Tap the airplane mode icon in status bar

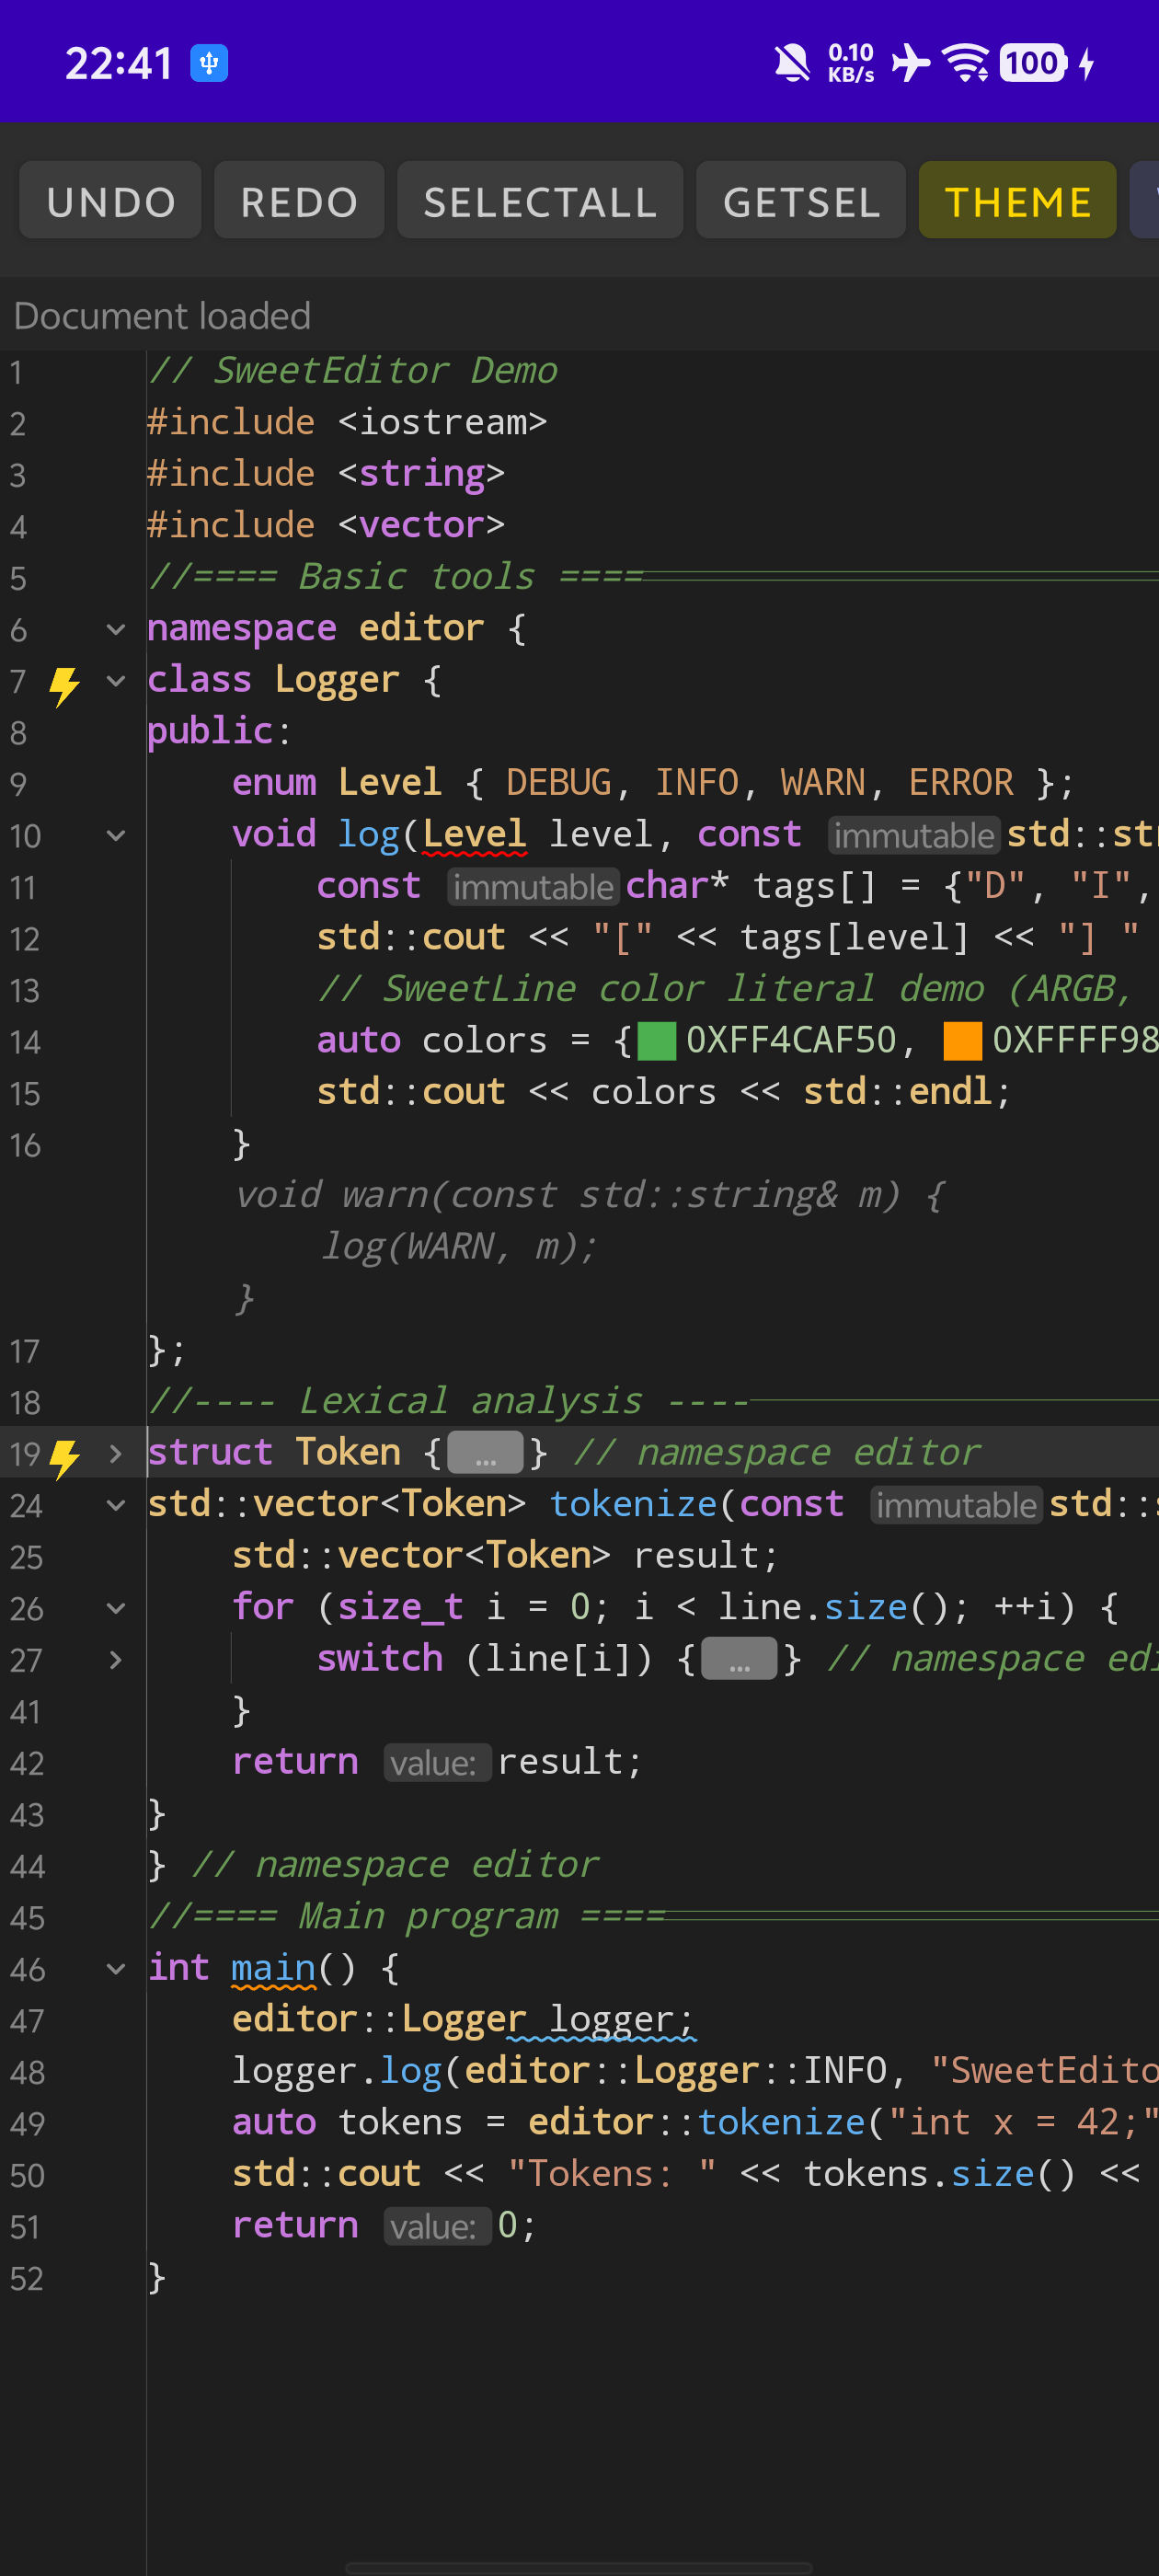tap(910, 63)
